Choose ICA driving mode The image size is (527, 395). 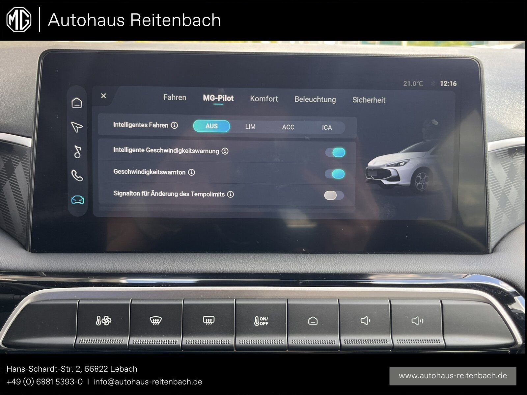coord(327,127)
